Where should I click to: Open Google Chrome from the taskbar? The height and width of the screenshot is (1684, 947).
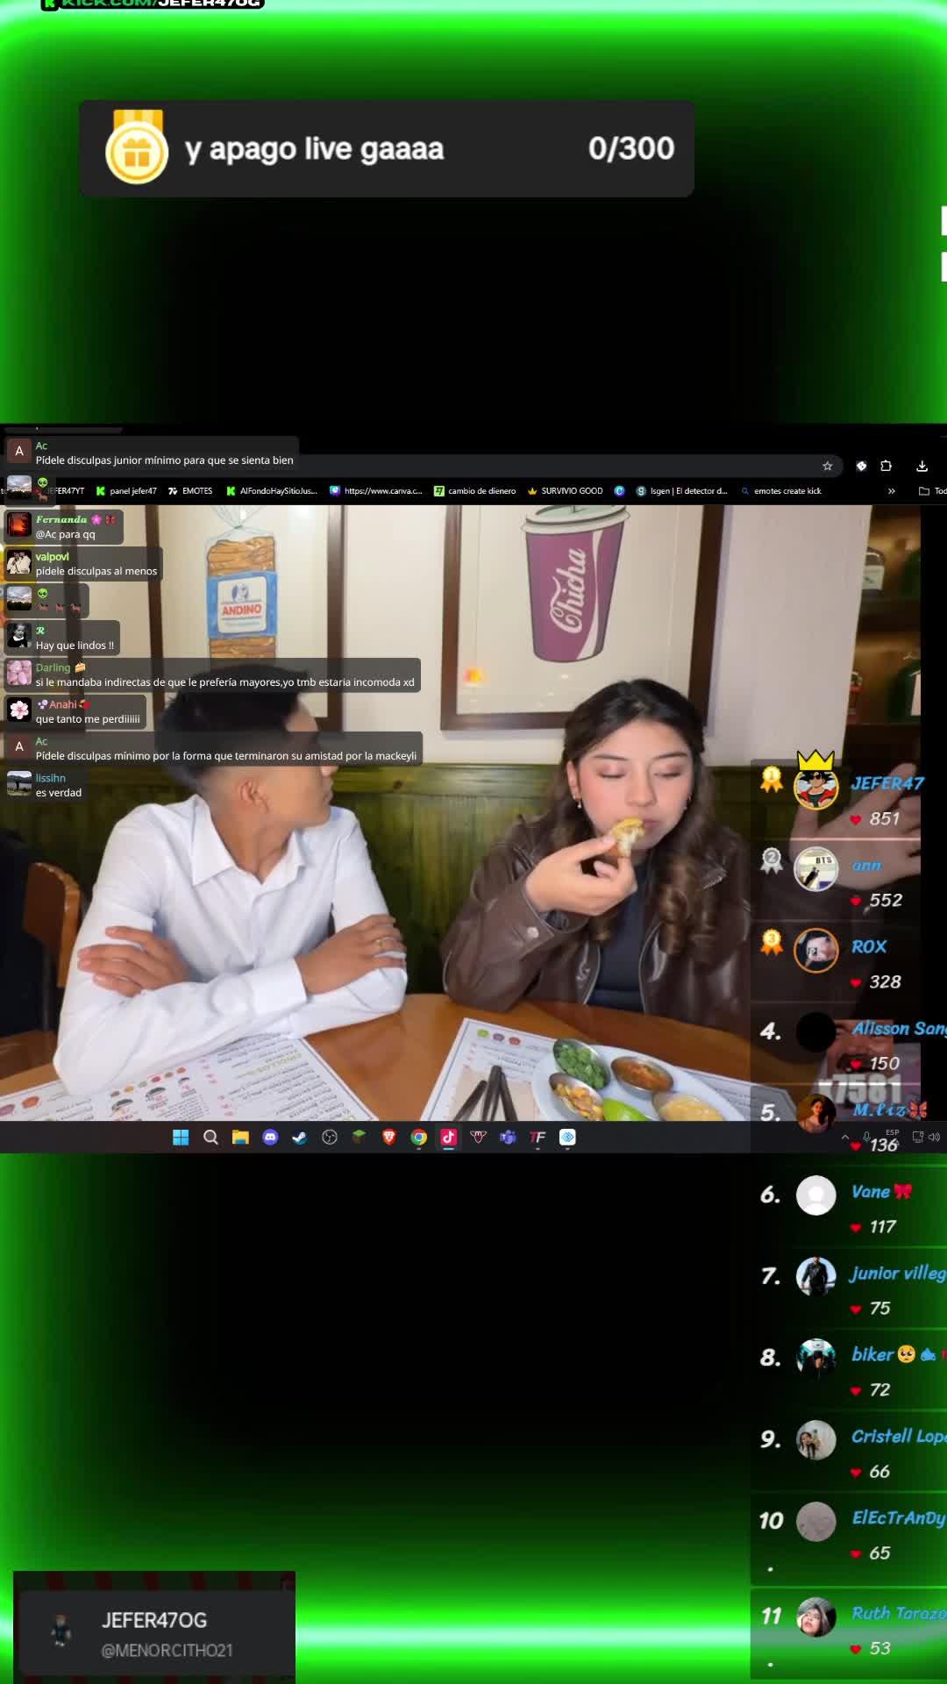(419, 1137)
